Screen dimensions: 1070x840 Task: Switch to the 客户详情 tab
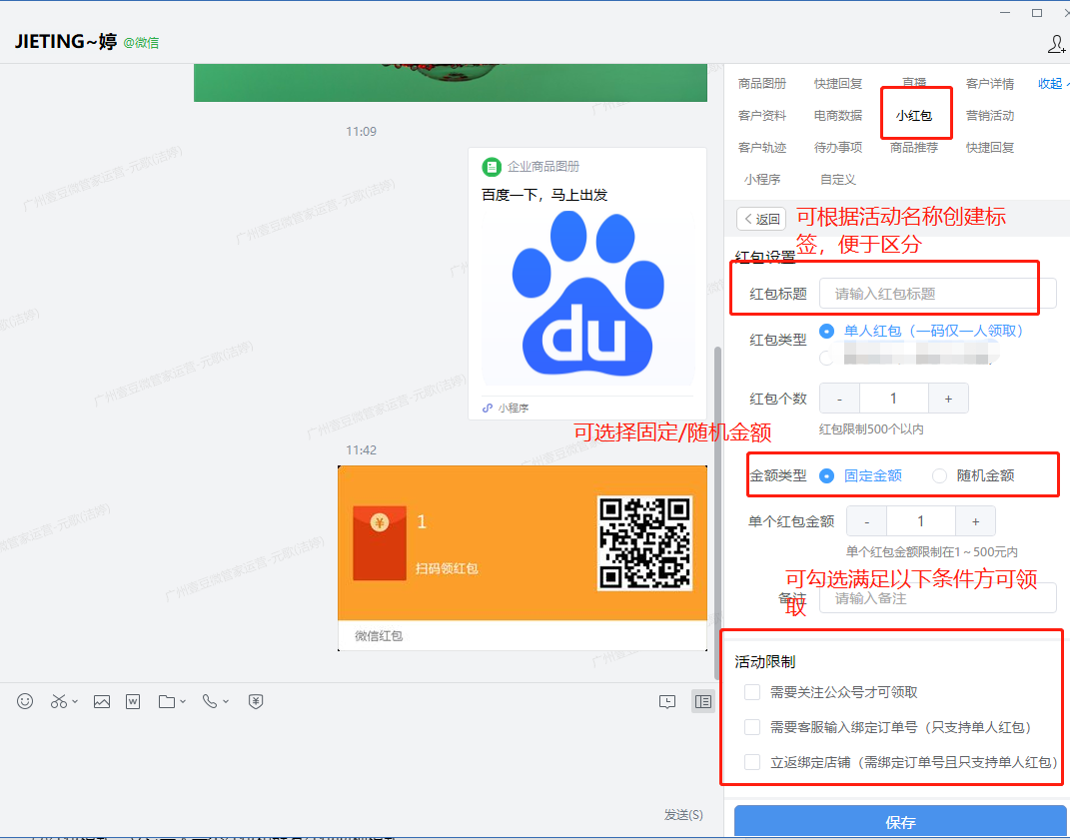coord(989,84)
